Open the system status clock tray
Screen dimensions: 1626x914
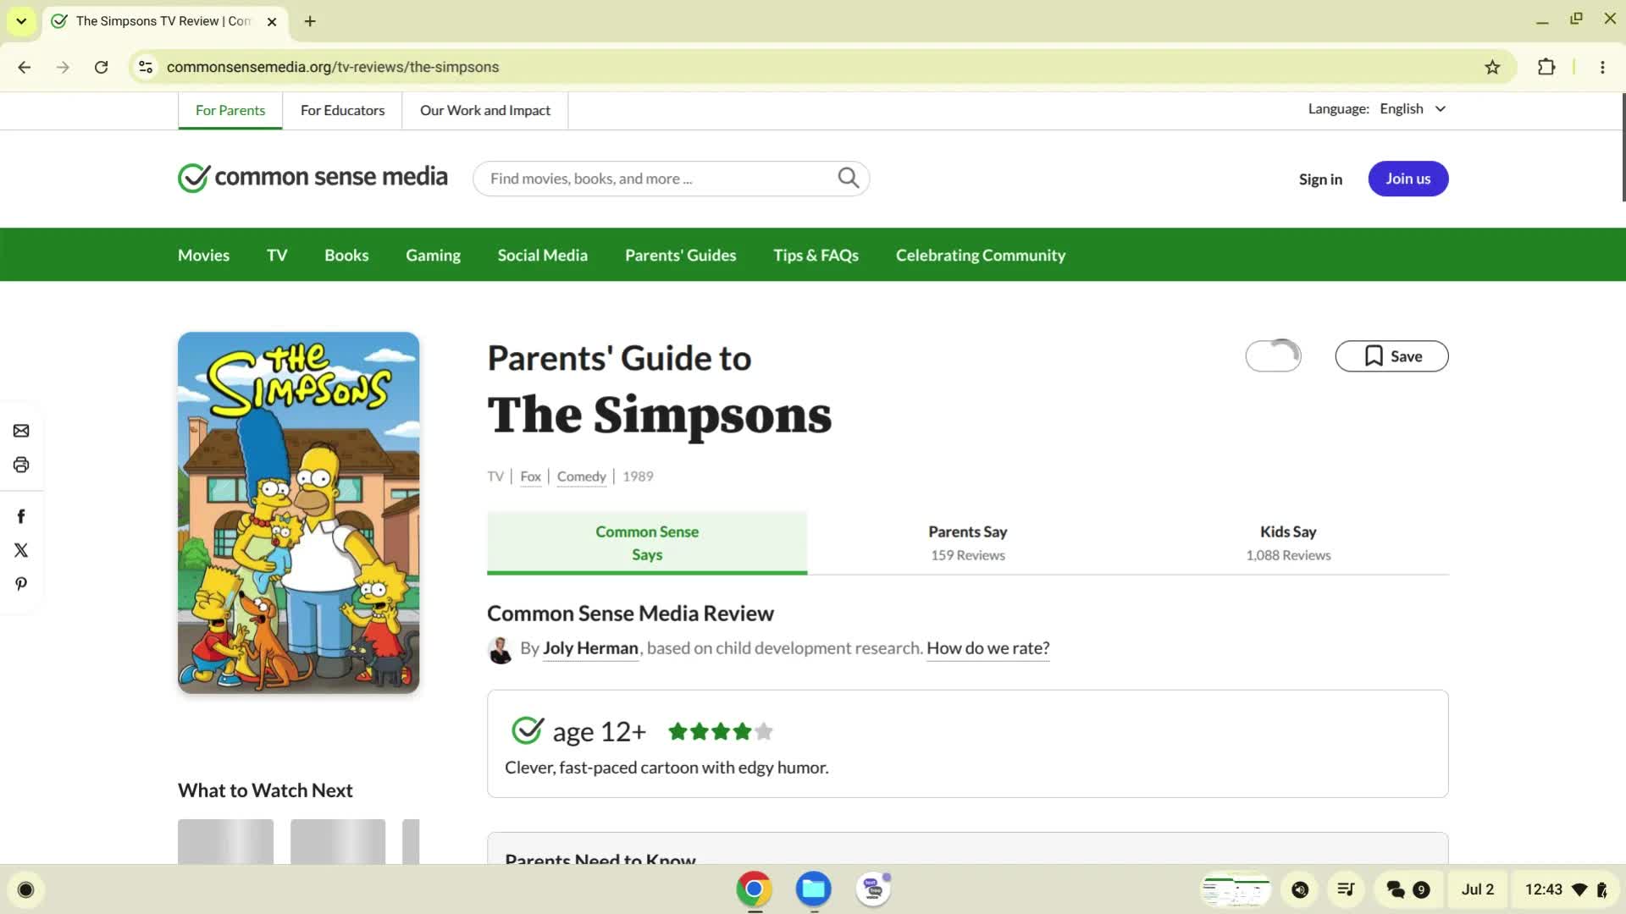(x=1565, y=889)
